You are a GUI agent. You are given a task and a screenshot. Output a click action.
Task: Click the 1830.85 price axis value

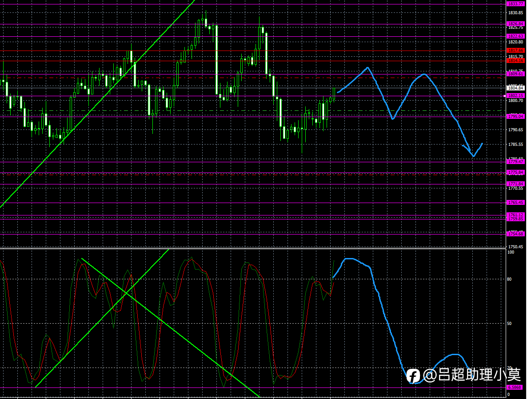tap(515, 13)
